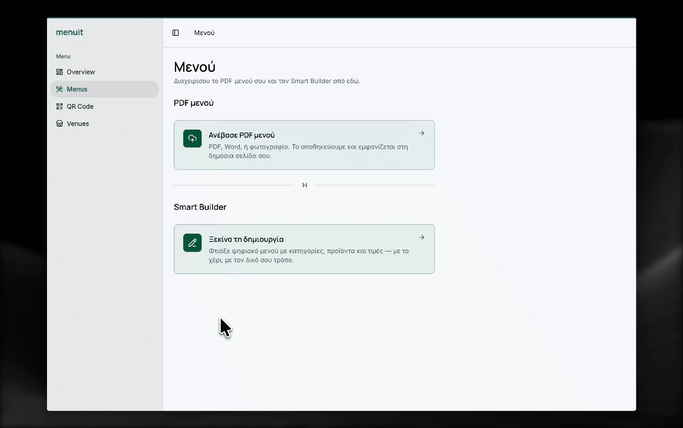Click the Μενού breadcrumb in header
The width and height of the screenshot is (683, 428).
pos(204,33)
